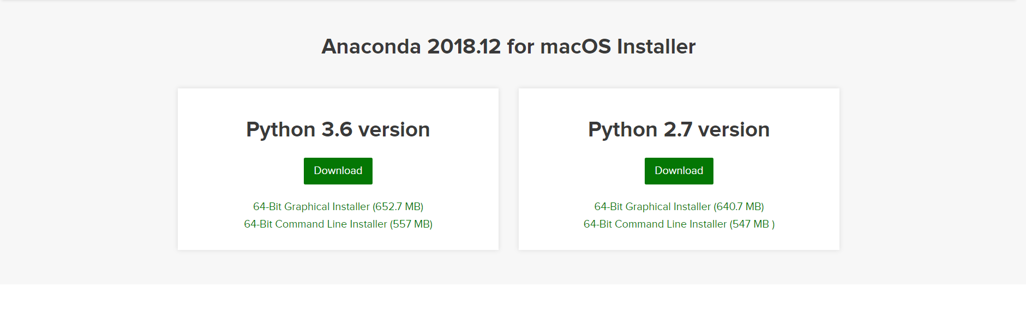Screen dimensions: 1026x322
Task: Open 64-Bit Graphical Installer link for Python 3.6
Action: click(x=311, y=207)
